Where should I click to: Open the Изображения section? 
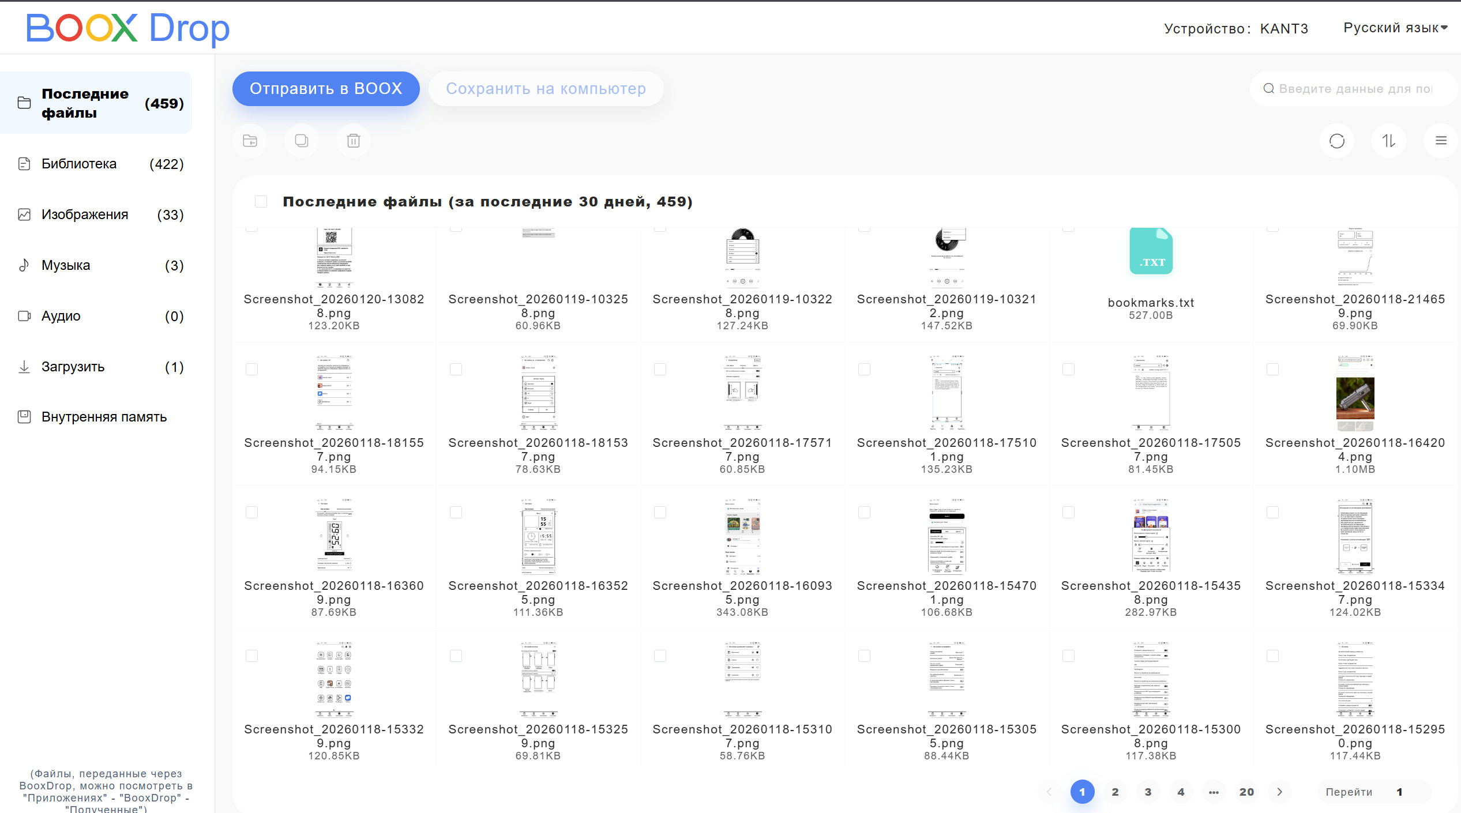85,214
